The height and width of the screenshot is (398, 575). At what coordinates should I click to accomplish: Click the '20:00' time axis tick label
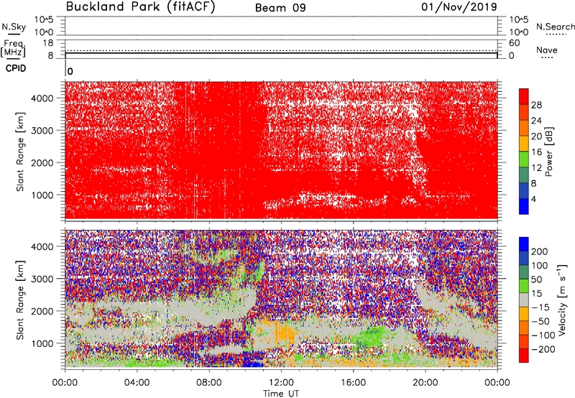(425, 383)
